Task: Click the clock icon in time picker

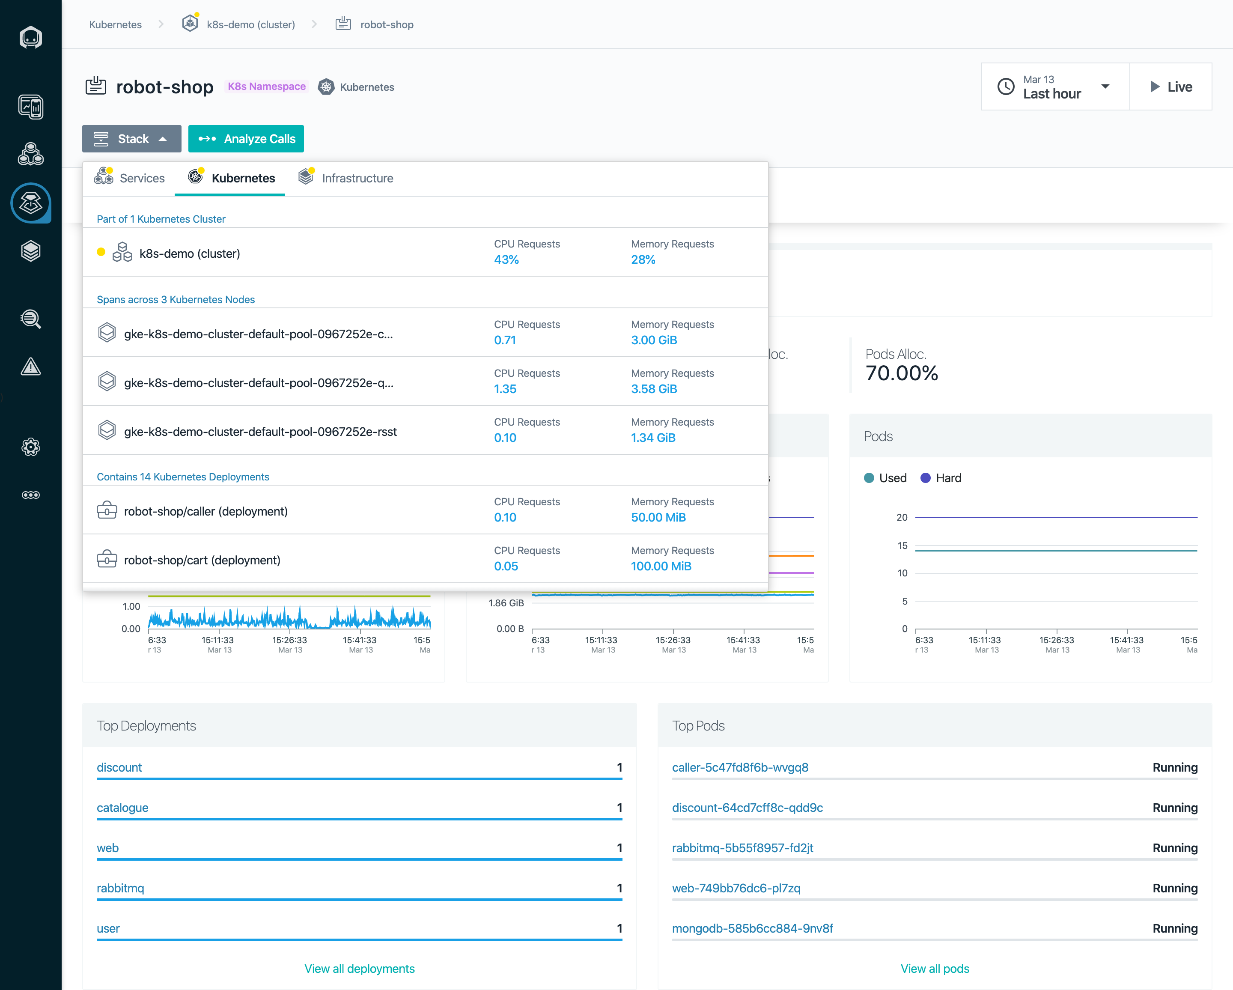Action: (x=1006, y=87)
